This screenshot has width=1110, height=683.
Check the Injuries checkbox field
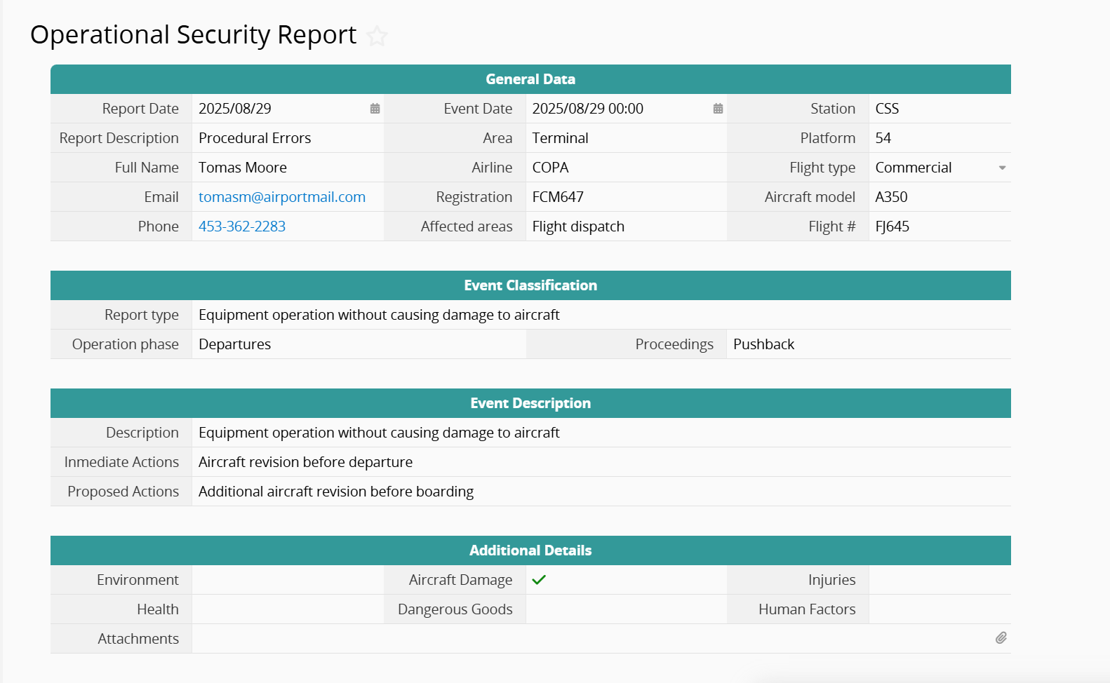pos(939,580)
